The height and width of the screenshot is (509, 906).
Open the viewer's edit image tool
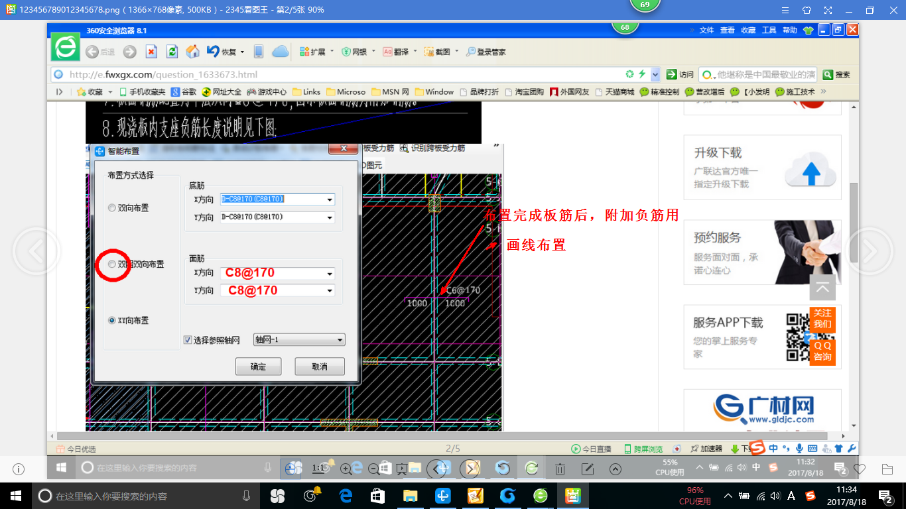(x=587, y=469)
